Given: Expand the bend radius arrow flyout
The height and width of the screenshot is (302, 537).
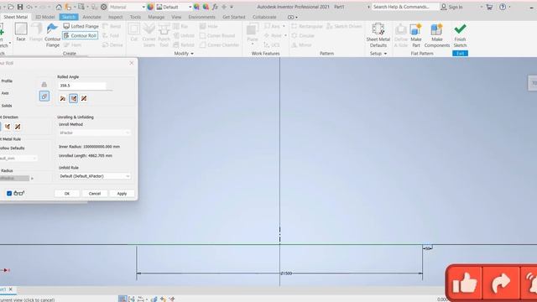Looking at the screenshot, I should [32, 179].
